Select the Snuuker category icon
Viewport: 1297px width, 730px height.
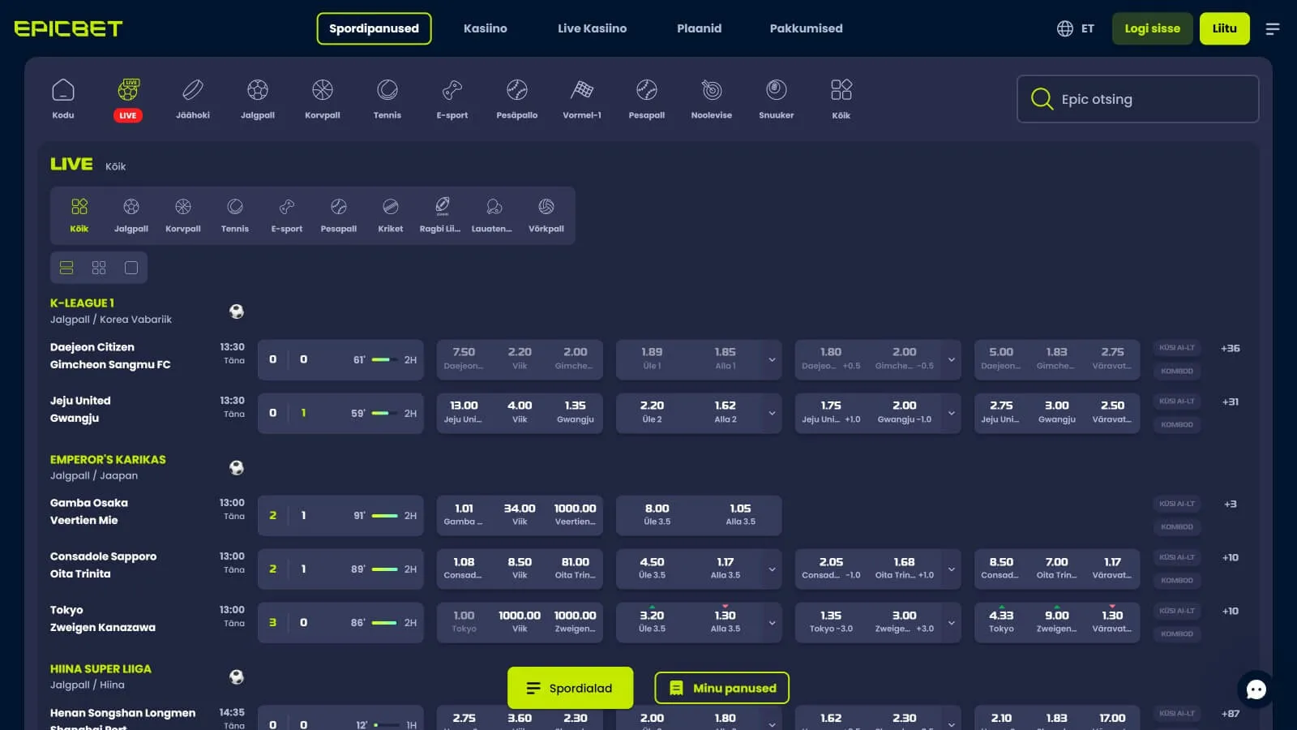tap(777, 99)
